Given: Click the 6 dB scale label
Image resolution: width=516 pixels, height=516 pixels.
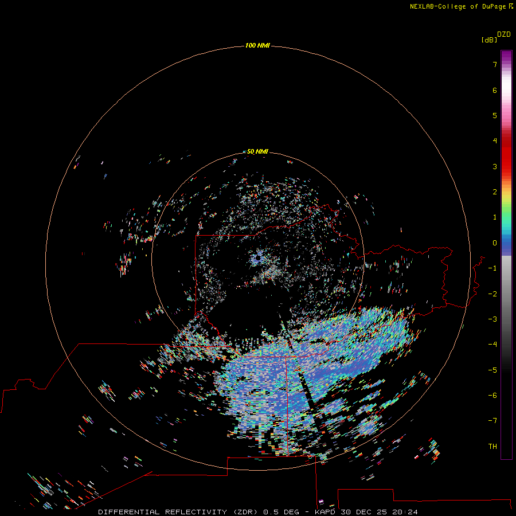Looking at the screenshot, I should point(495,90).
